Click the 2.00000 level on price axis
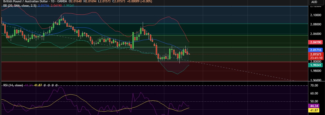This screenshot has height=115, width=325. pyautogui.click(x=316, y=62)
